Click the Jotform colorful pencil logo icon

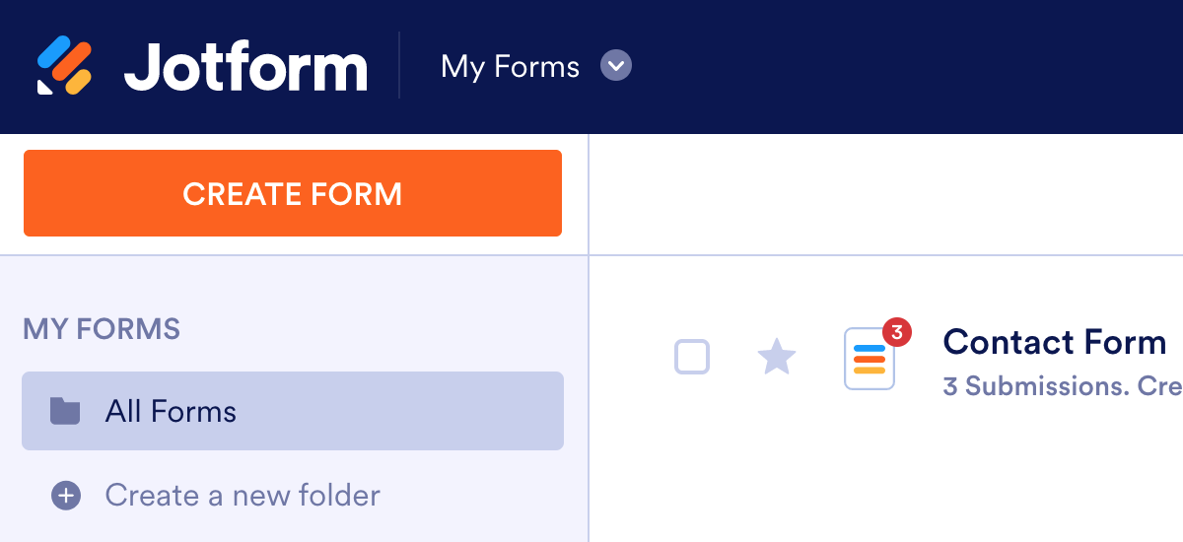pos(64,66)
